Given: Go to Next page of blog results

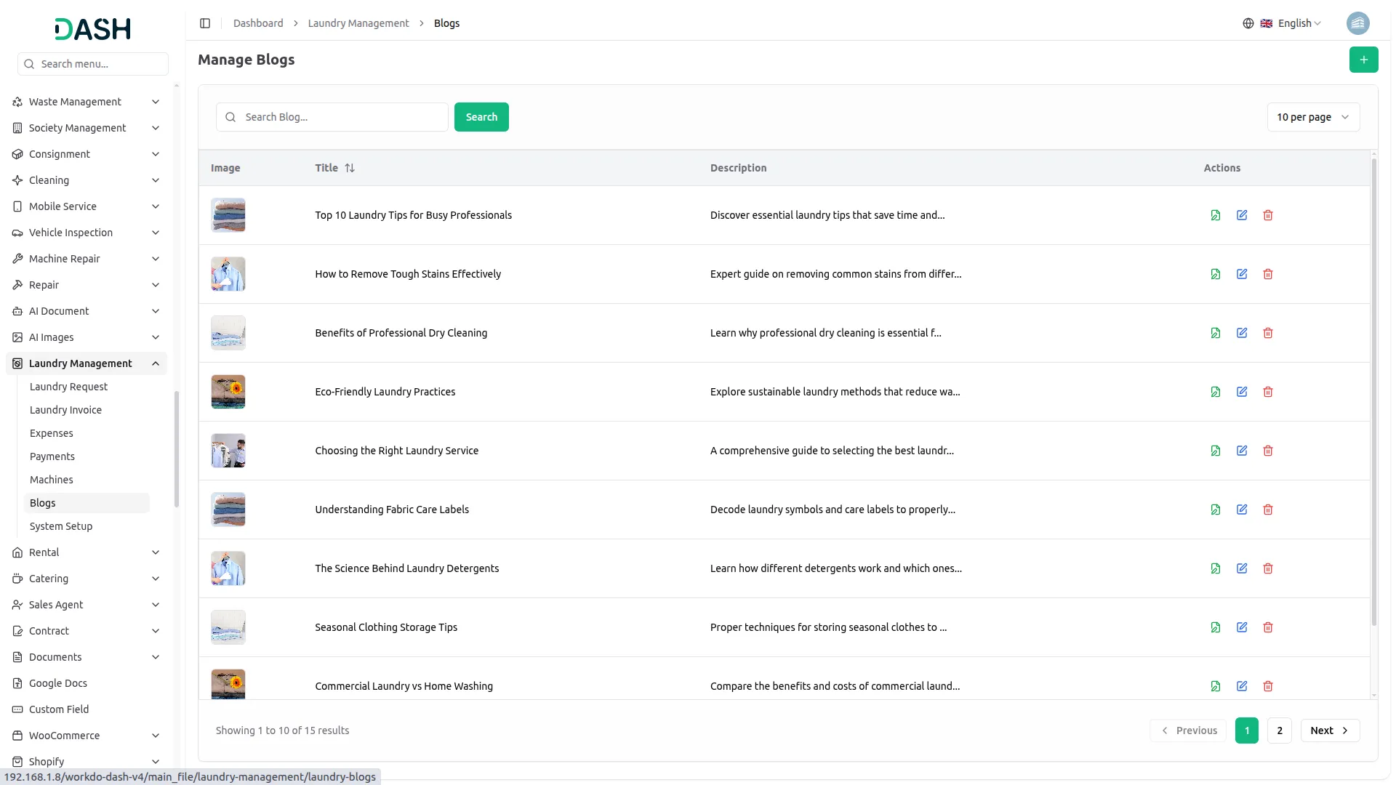Looking at the screenshot, I should pos(1329,730).
